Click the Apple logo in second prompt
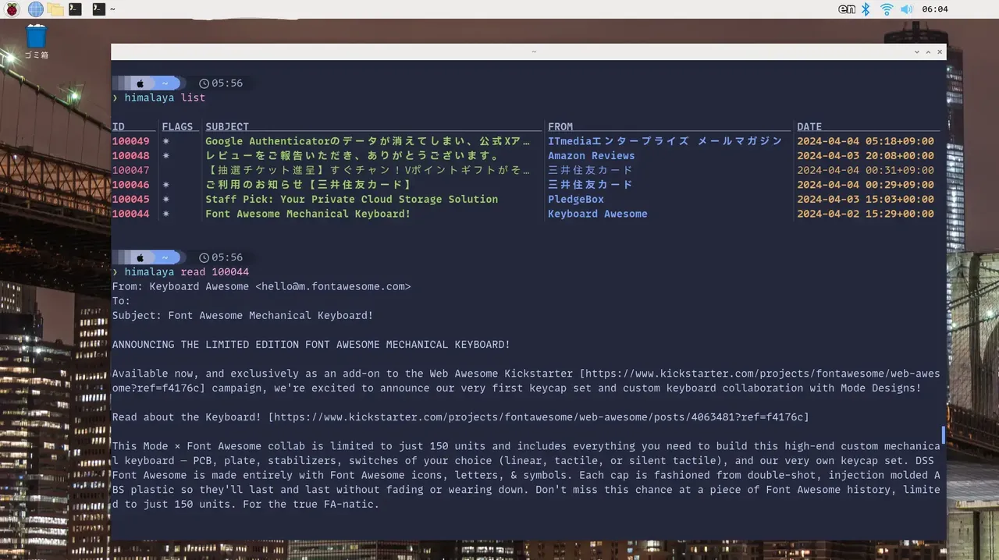Viewport: 999px width, 560px height. [140, 257]
